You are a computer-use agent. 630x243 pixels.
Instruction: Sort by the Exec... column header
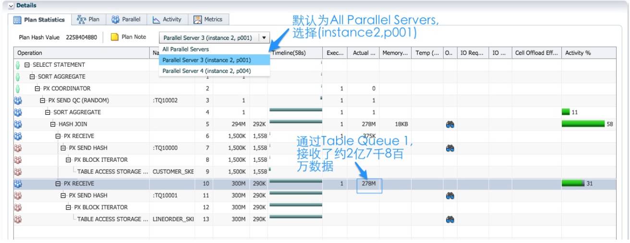tap(335, 53)
